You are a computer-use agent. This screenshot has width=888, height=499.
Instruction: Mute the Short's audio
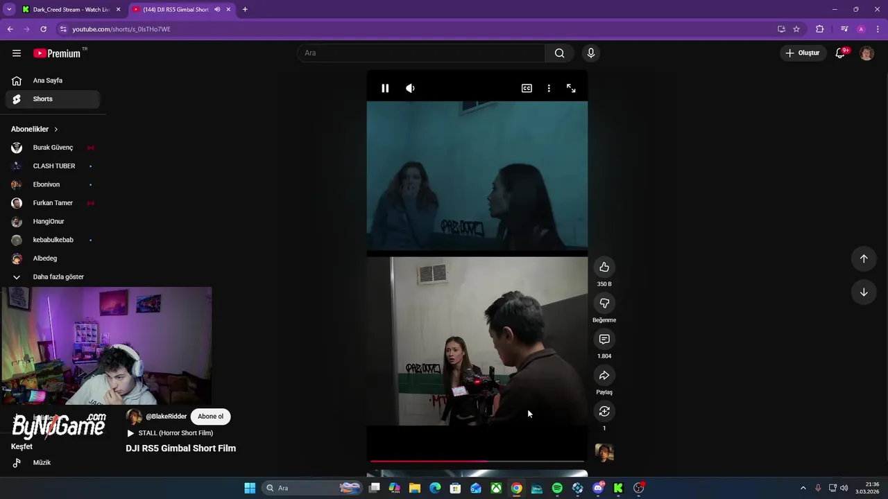(x=410, y=88)
